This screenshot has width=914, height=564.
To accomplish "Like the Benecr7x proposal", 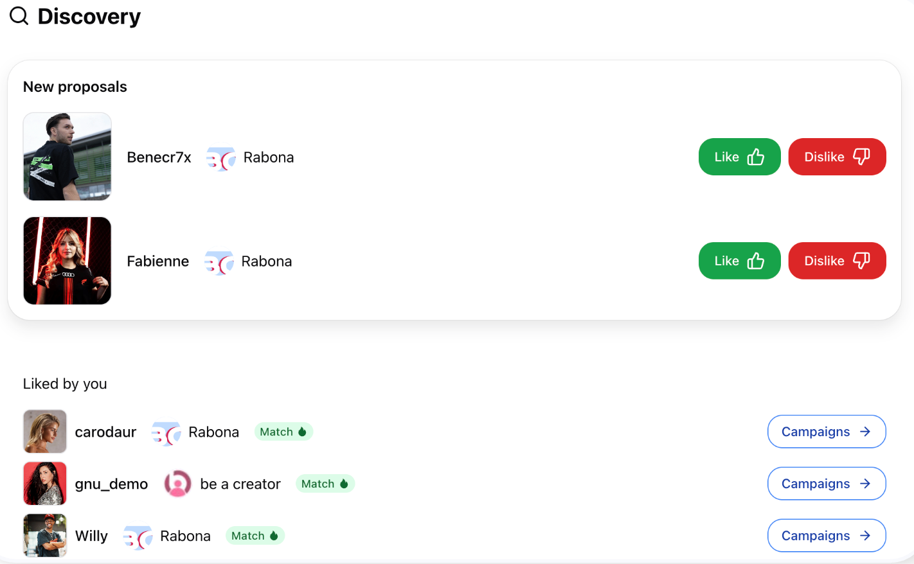I will 740,157.
